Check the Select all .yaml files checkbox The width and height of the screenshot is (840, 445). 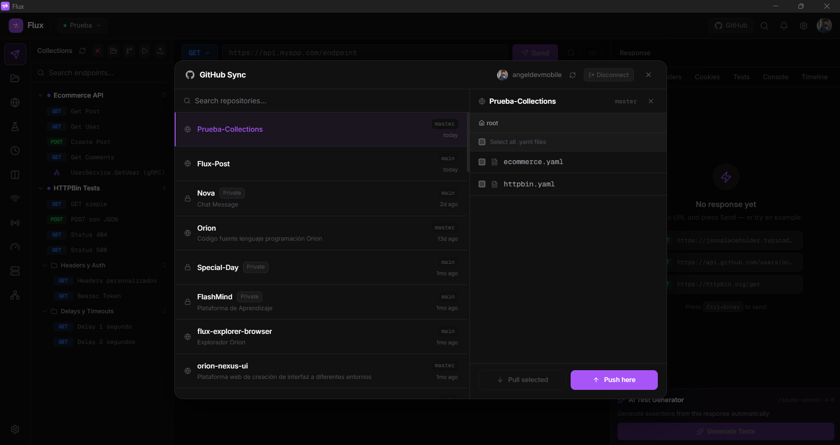click(x=482, y=142)
